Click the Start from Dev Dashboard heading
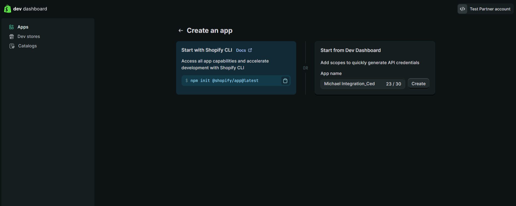The width and height of the screenshot is (516, 206). [x=350, y=50]
